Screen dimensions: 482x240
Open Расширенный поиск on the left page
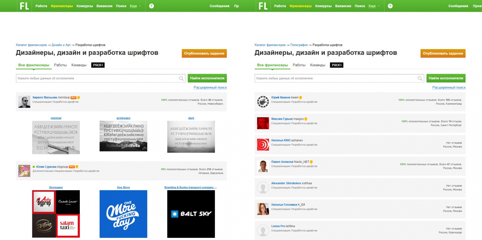coord(210,87)
